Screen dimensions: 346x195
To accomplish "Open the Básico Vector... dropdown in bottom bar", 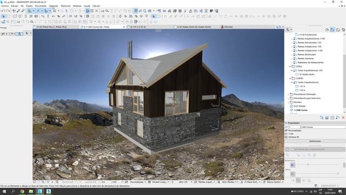I will 274,182.
